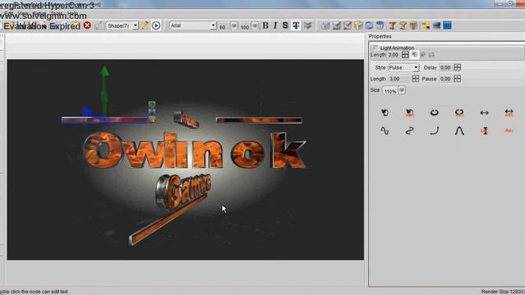The height and width of the screenshot is (295, 525).
Task: Select the S-curve path animation icon
Action: coord(409,131)
